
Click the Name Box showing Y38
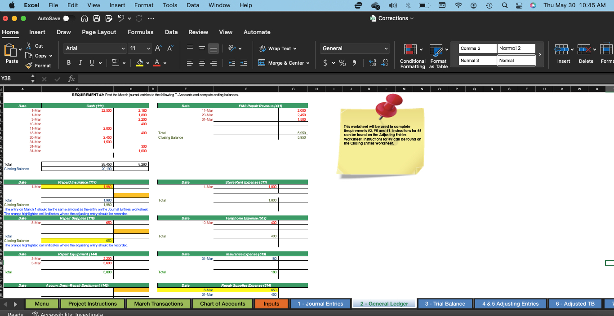tap(13, 79)
